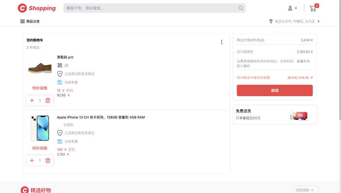The height and width of the screenshot is (193, 341).
Task: Click the shoe size ruler icon
Action: point(60,65)
